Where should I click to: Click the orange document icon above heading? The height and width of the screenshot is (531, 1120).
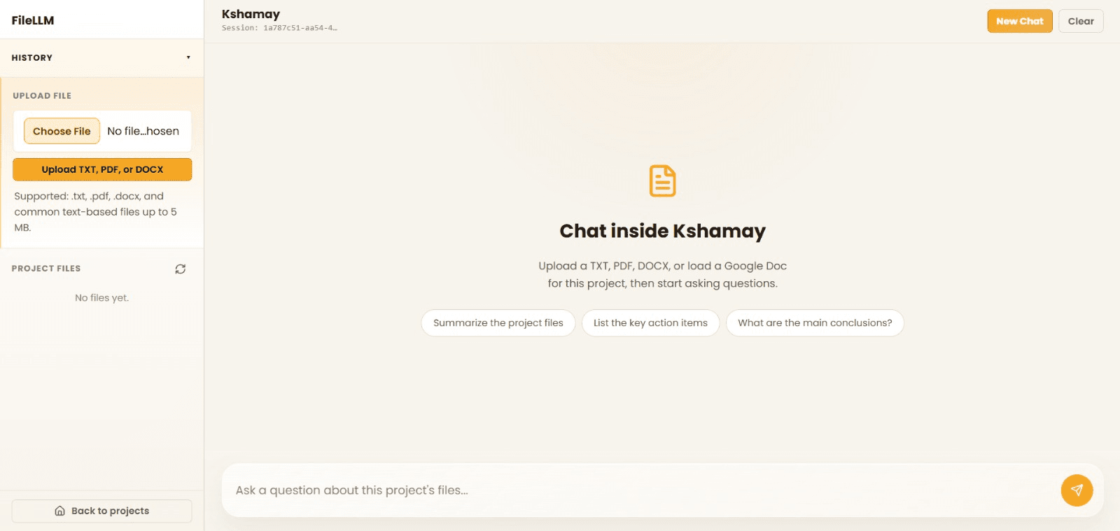pos(662,181)
